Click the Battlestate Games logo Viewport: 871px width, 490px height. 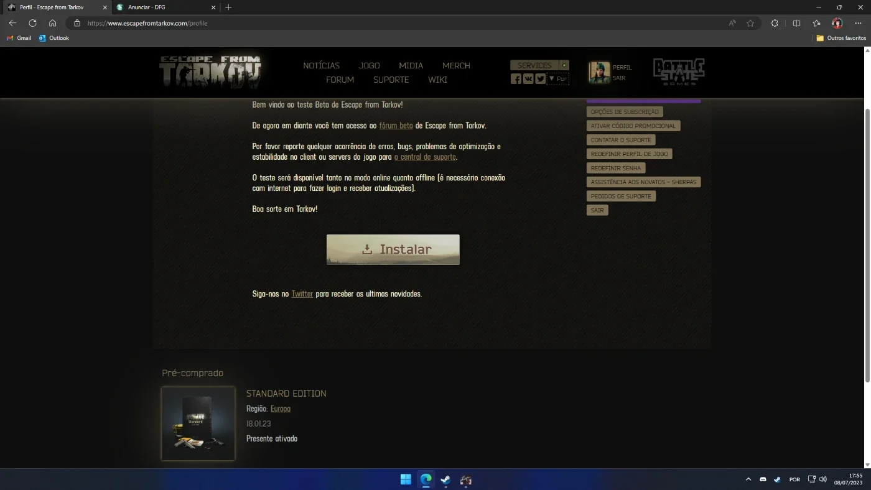point(678,72)
